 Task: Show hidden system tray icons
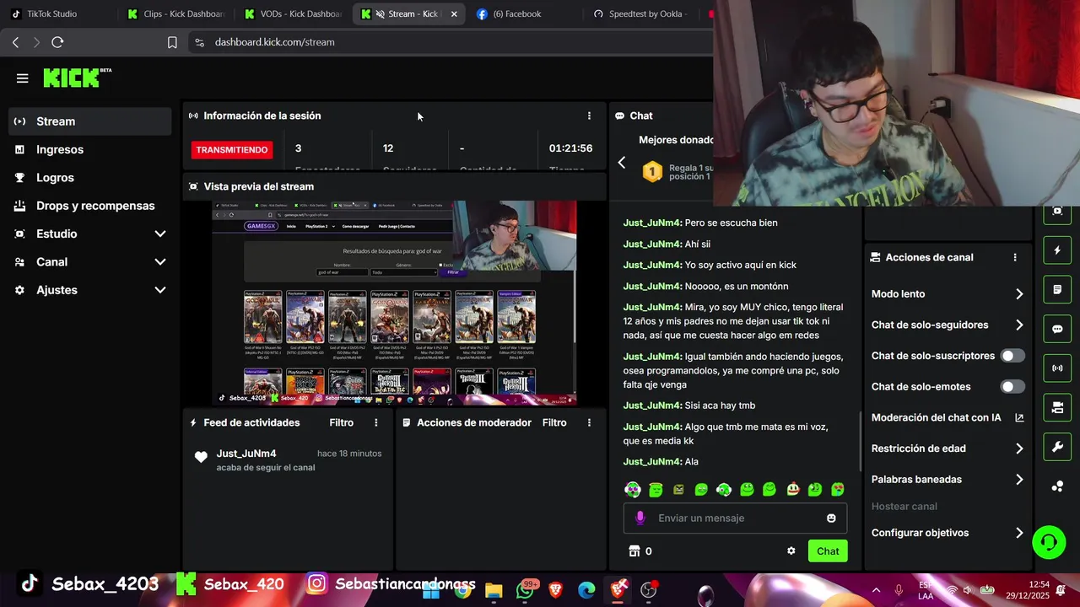coord(876,590)
